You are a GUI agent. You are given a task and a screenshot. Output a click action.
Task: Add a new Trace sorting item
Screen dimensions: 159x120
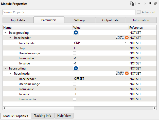[x=76, y=68]
